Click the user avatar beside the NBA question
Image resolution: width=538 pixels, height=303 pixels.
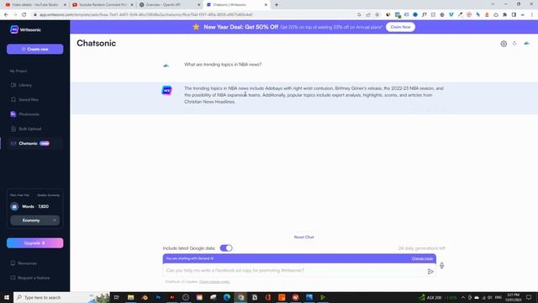[166, 65]
